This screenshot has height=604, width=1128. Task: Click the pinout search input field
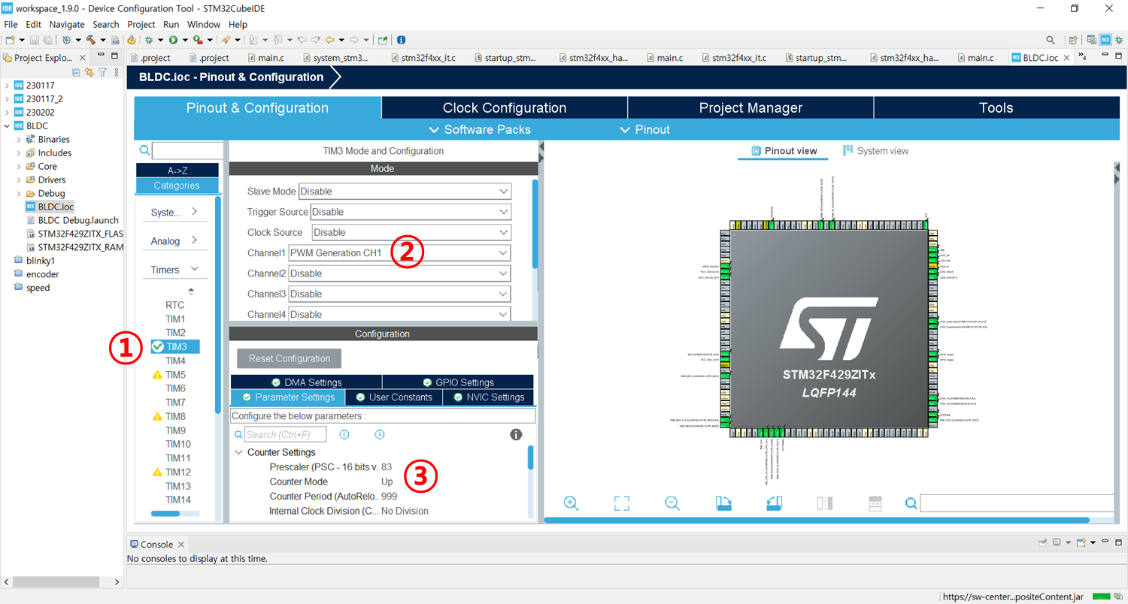1017,503
